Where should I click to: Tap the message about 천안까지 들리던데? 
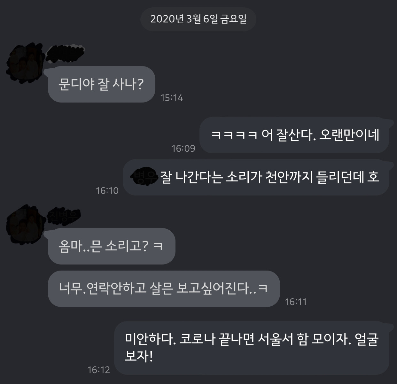256,177
